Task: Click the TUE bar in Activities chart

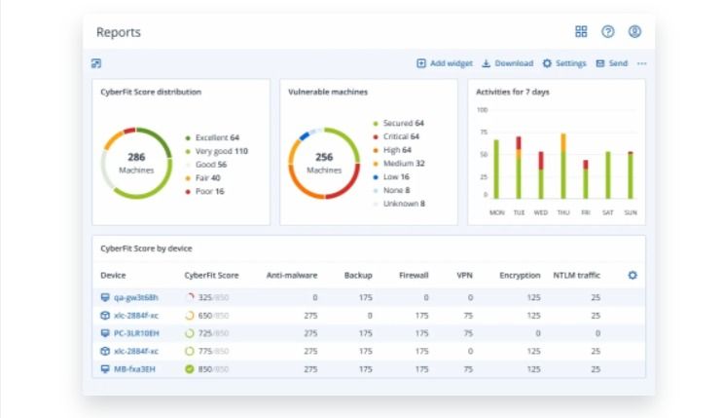Action: click(x=519, y=168)
